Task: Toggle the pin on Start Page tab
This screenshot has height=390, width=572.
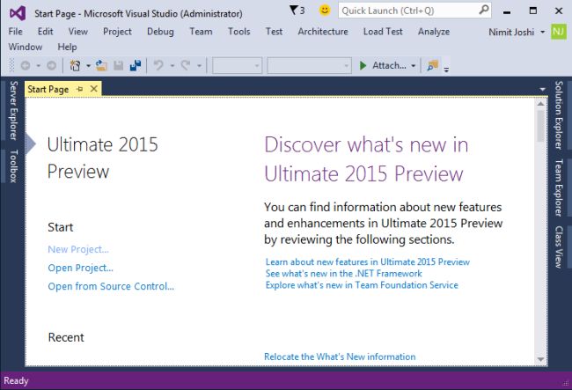Action: [x=79, y=89]
